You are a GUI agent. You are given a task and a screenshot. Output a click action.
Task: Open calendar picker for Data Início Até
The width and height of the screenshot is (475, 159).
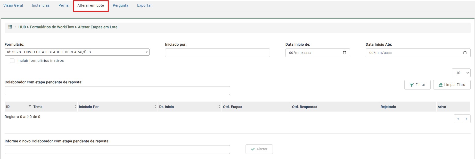[465, 53]
